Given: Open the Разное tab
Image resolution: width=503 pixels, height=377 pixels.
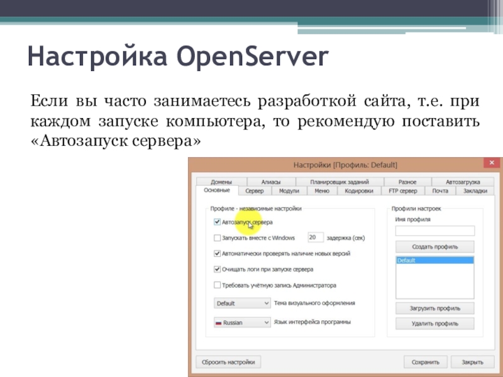Looking at the screenshot, I should click(x=407, y=182).
